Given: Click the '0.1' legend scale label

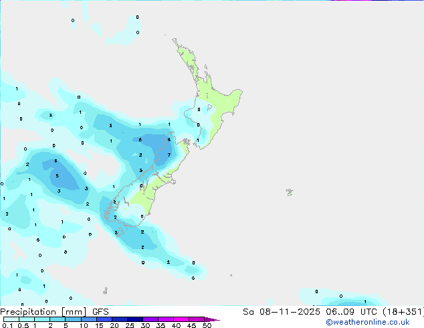Looking at the screenshot, I should pos(7,325).
